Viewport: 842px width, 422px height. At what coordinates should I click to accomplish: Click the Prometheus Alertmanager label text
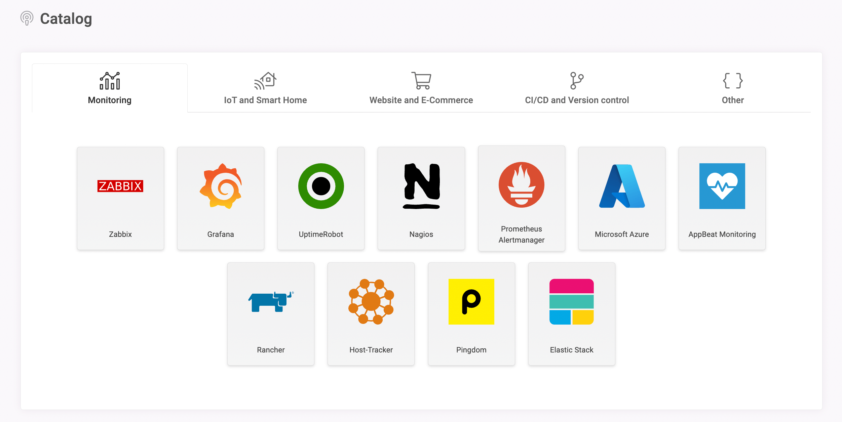coord(522,234)
